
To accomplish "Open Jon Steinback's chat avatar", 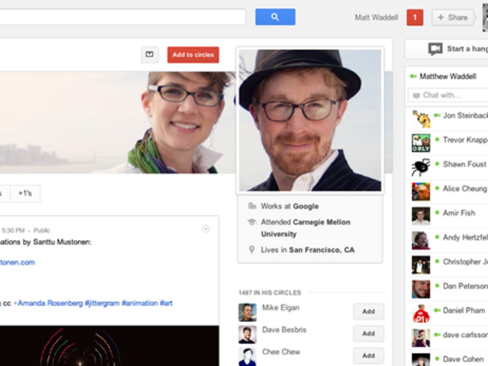I will pyautogui.click(x=420, y=118).
